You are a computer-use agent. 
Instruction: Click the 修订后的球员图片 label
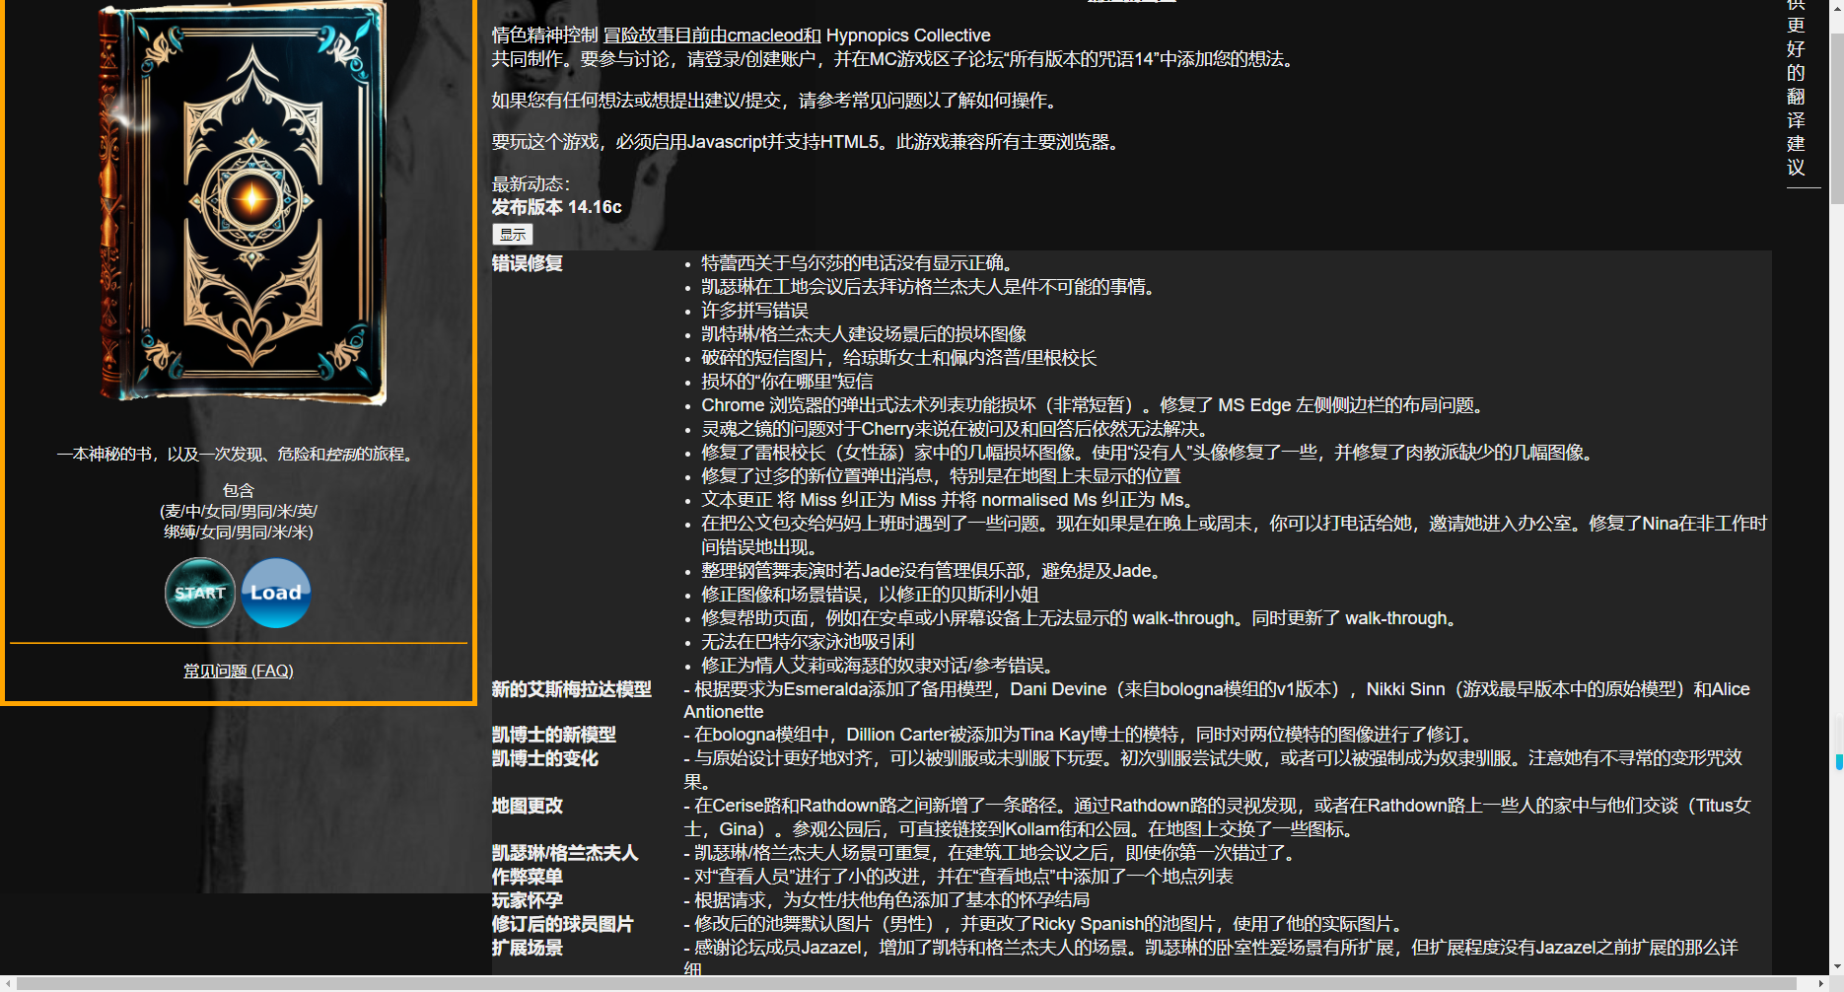(x=563, y=924)
